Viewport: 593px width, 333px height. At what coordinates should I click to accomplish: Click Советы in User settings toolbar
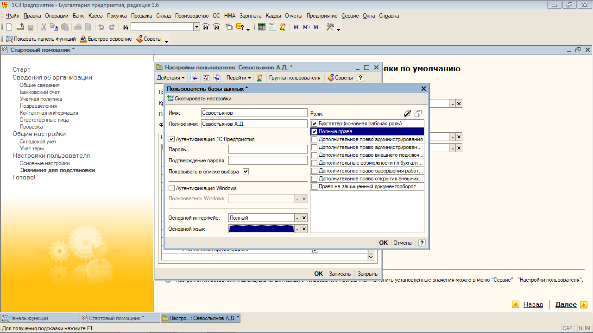point(340,78)
